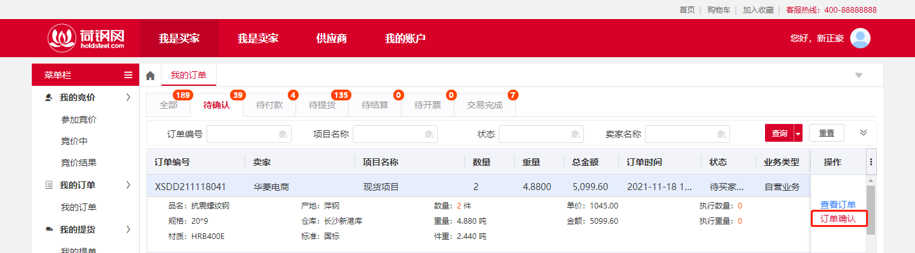Open the table column settings dots
Image resolution: width=915 pixels, height=253 pixels.
(x=871, y=162)
